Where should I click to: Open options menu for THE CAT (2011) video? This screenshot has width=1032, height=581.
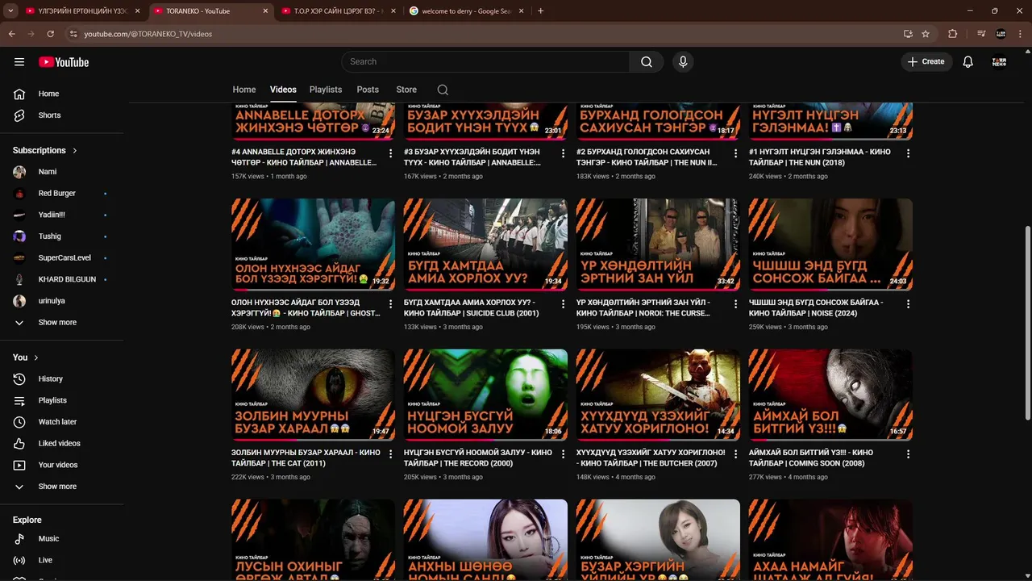390,454
